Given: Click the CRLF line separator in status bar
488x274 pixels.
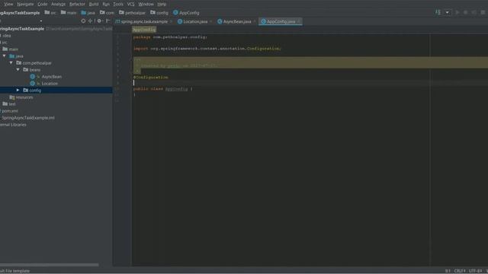Looking at the screenshot, I should tap(460, 271).
